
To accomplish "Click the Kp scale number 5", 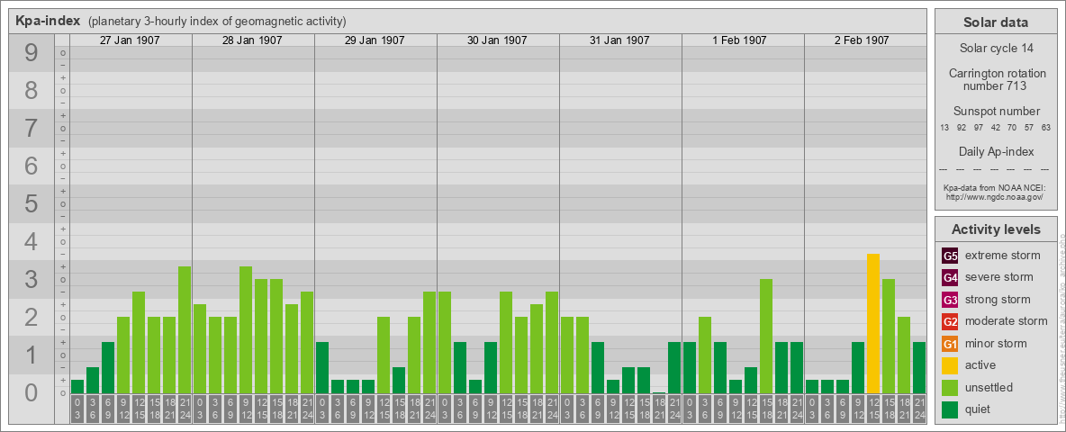I will tap(32, 203).
